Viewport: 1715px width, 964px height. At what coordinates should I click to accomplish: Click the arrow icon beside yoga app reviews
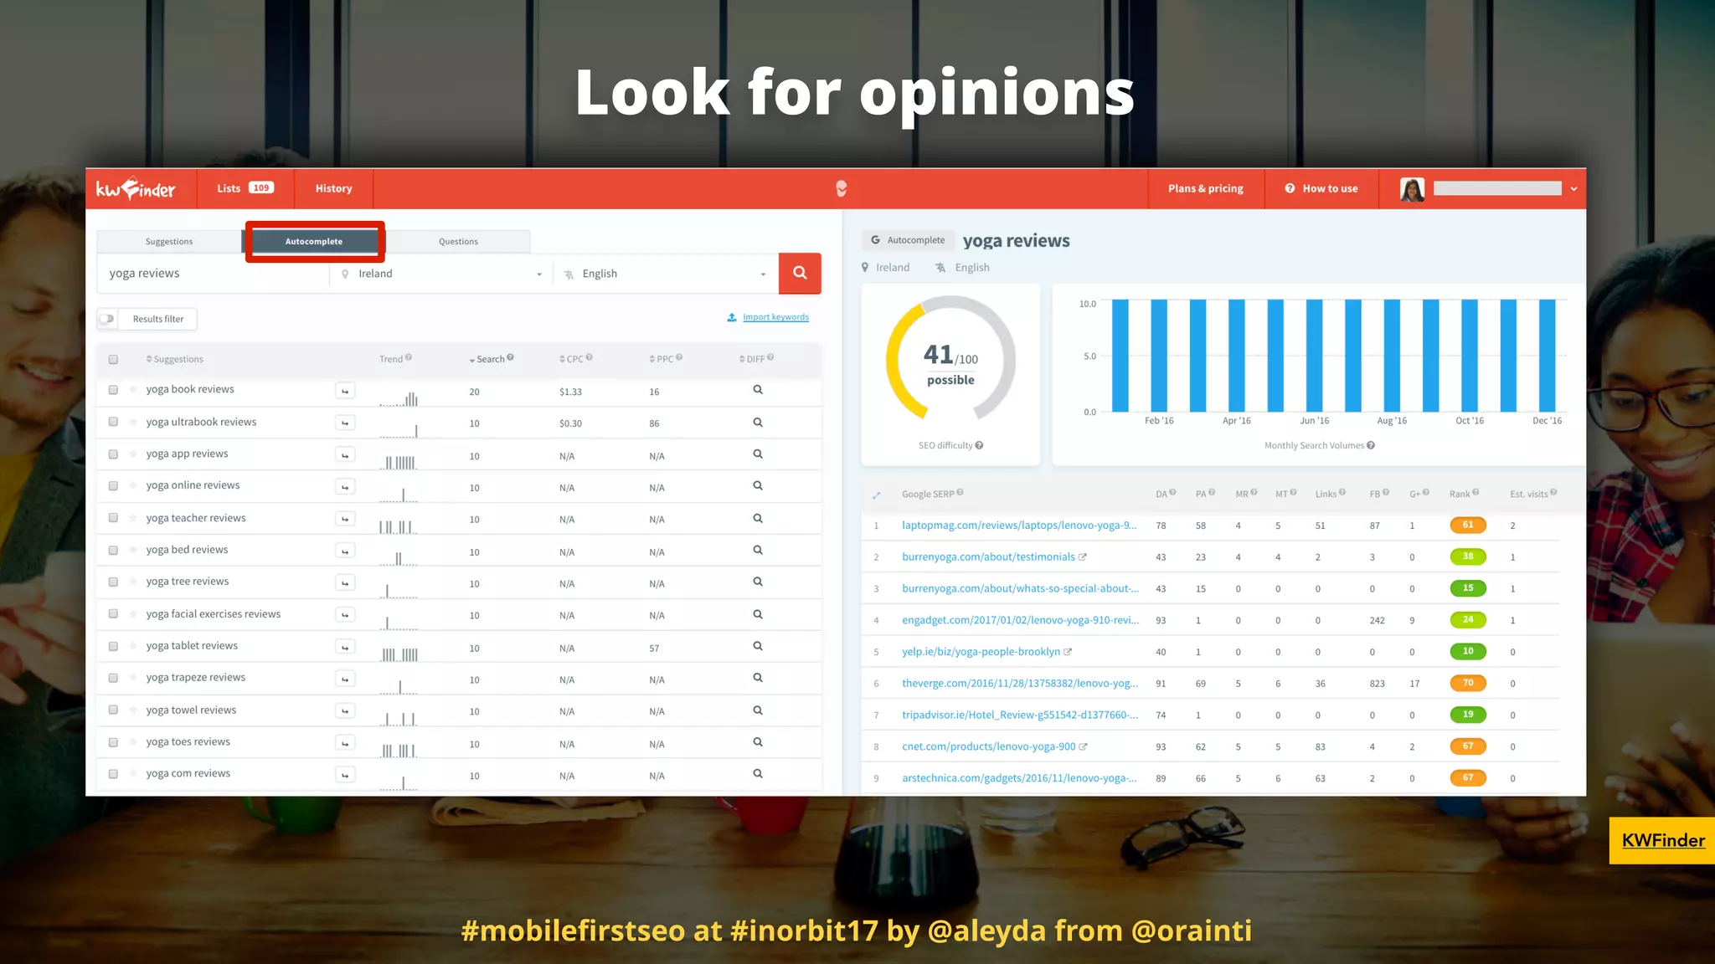[x=345, y=455]
